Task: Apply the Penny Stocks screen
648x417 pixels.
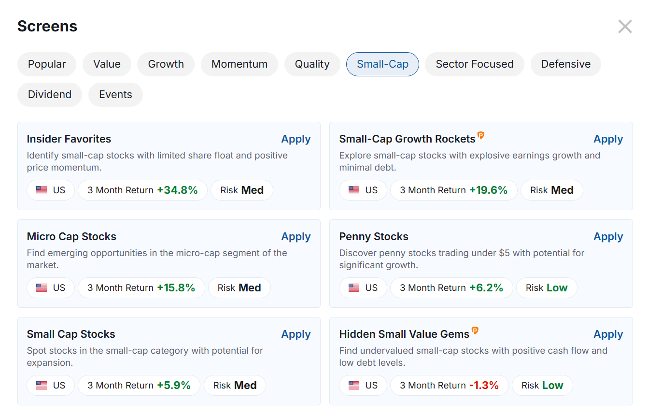Action: click(x=608, y=236)
